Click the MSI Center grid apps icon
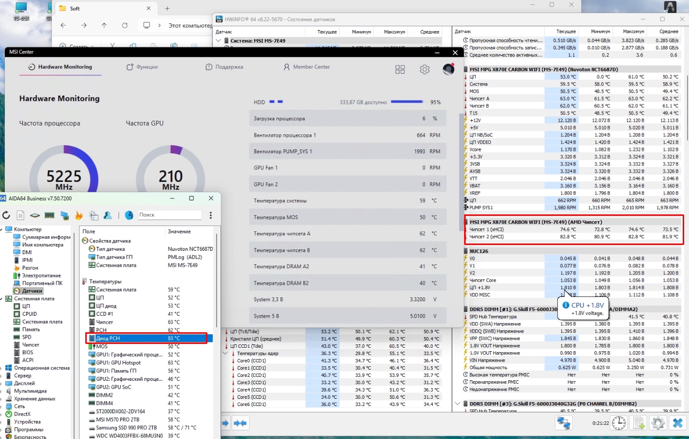The height and width of the screenshot is (439, 689). coord(400,69)
